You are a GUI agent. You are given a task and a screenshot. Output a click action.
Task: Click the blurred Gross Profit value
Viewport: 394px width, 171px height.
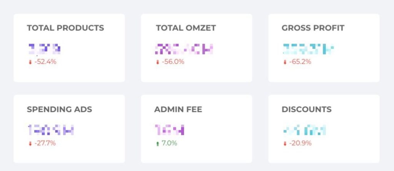point(308,49)
